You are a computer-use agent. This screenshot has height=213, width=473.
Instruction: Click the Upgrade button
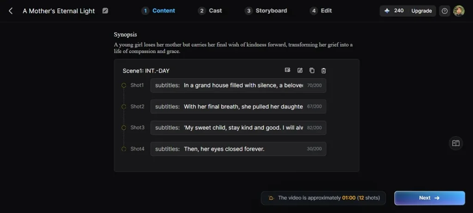pyautogui.click(x=421, y=11)
